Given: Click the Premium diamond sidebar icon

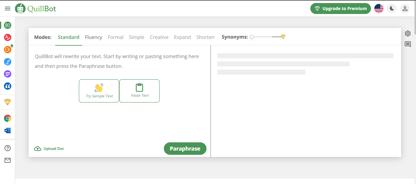Looking at the screenshot, I should point(8,102).
